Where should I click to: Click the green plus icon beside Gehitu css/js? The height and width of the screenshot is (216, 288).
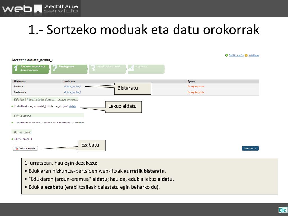[x=226, y=55]
